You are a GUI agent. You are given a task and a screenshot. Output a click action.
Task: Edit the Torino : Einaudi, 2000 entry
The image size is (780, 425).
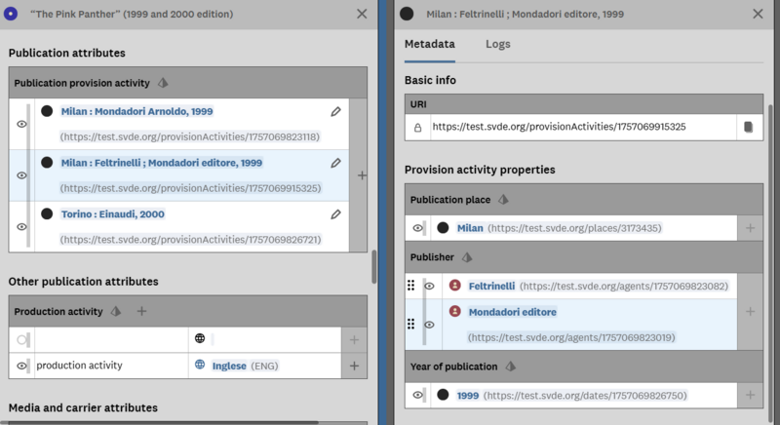(x=335, y=214)
